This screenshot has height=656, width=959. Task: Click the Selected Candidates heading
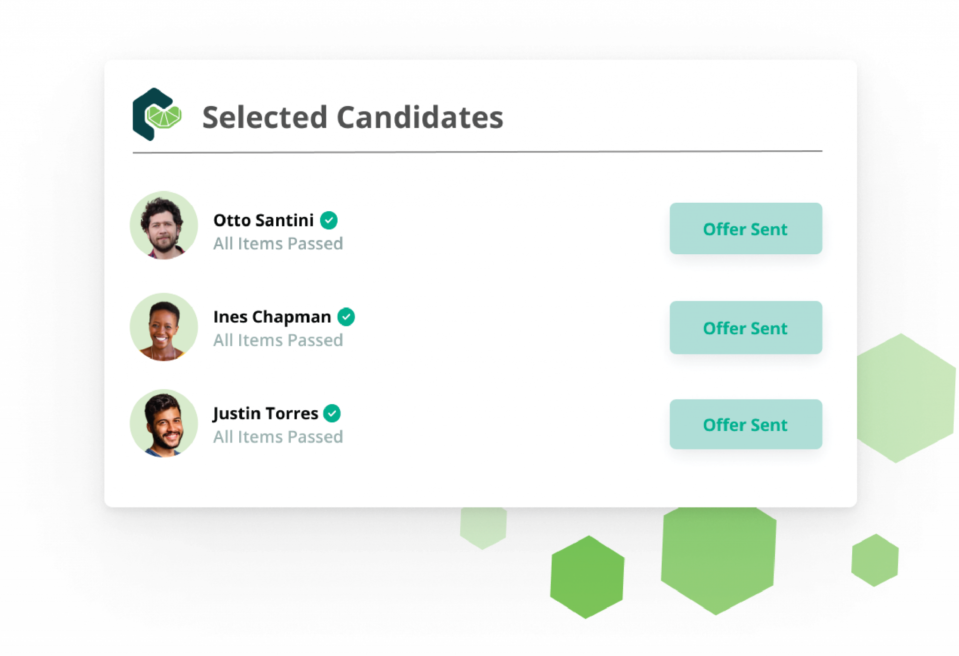353,117
